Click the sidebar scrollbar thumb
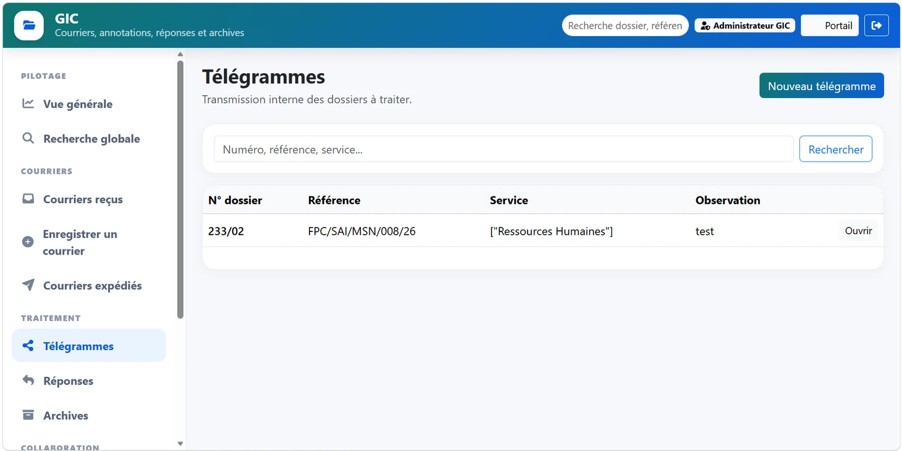 (x=180, y=190)
